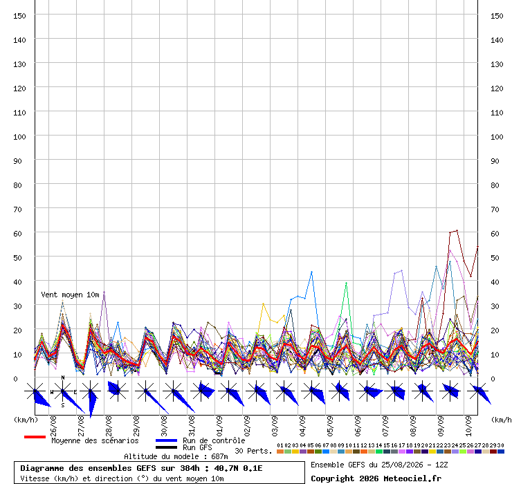Click the 30 Perts. legend label
The image size is (512, 484).
pyautogui.click(x=253, y=451)
